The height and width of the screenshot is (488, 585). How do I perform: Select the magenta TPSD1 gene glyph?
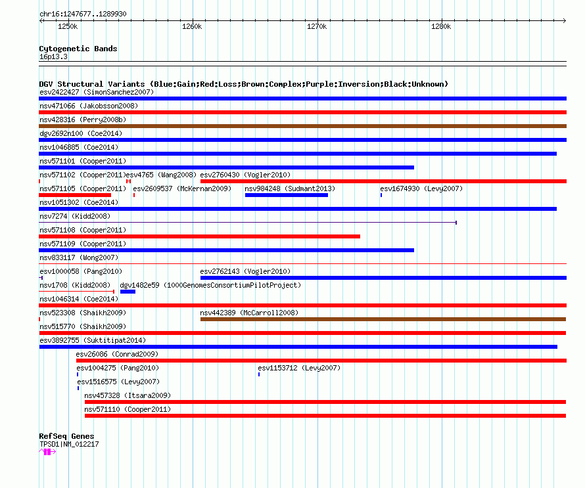(47, 452)
